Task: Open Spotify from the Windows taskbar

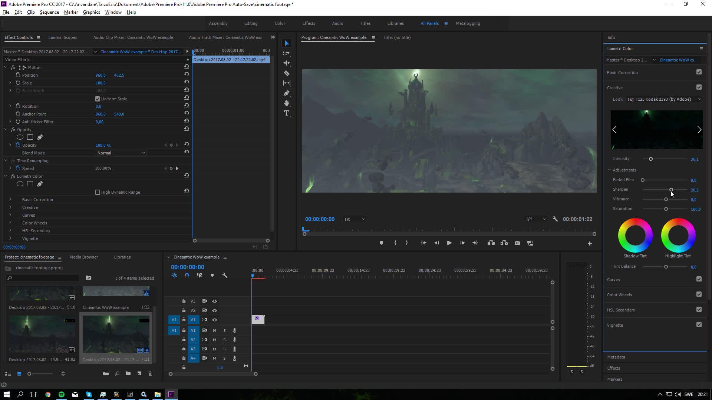Action: coord(62,394)
